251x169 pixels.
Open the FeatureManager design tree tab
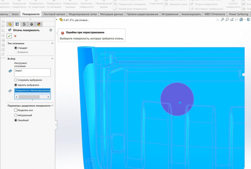tap(10, 24)
